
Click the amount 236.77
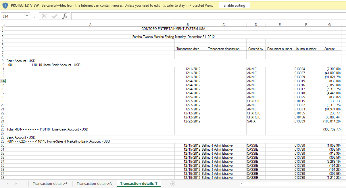[x=335, y=113]
